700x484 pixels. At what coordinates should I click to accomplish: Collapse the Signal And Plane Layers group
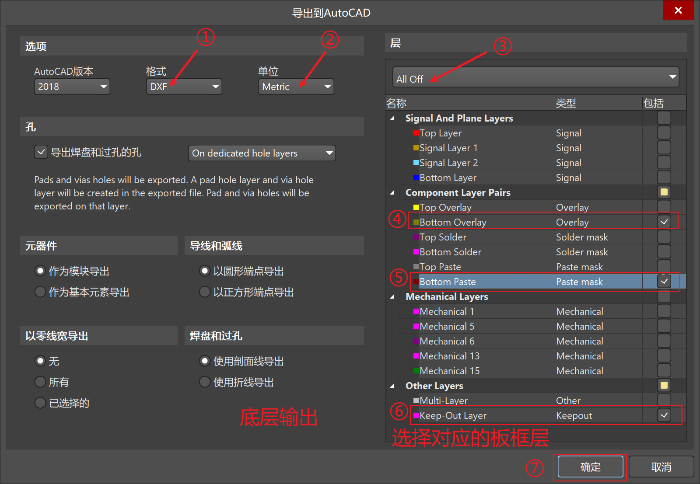[x=392, y=118]
